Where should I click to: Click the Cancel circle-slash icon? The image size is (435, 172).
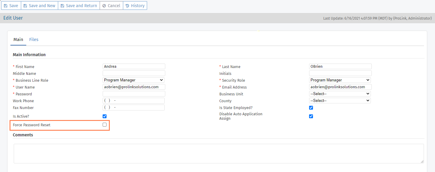(x=104, y=6)
